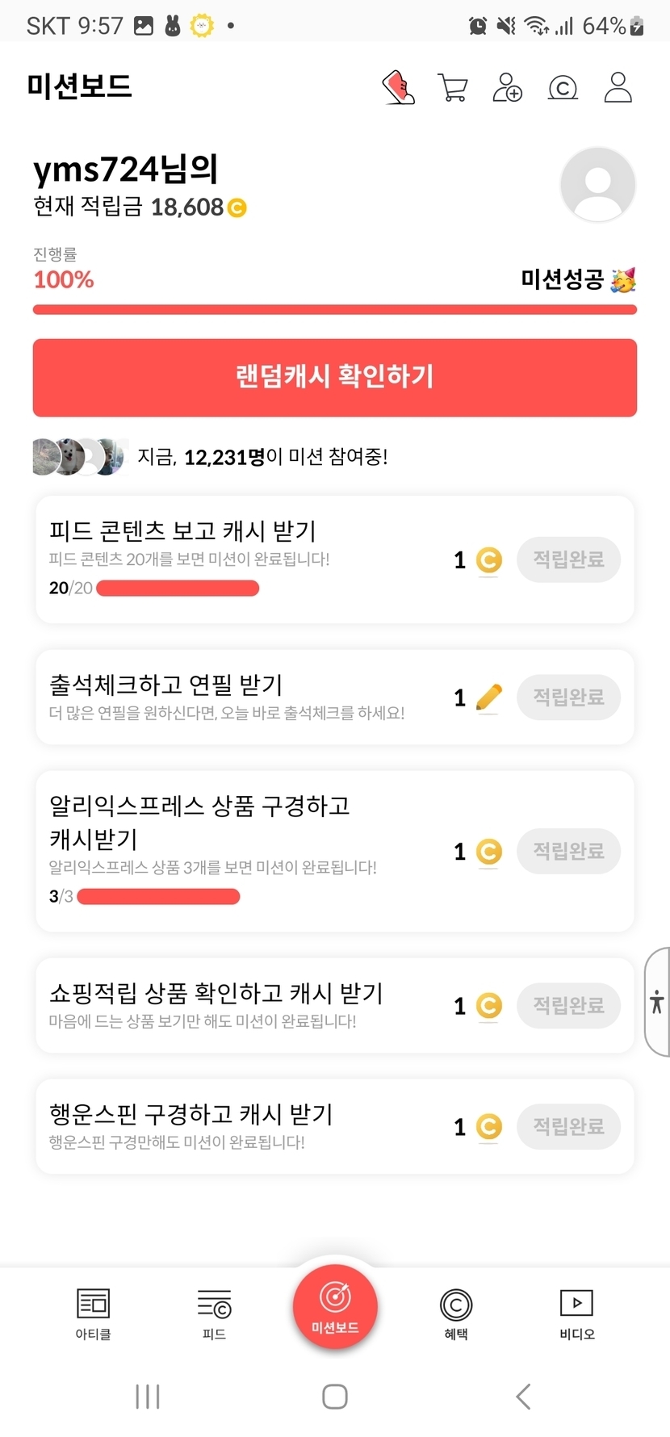Open my profile page icon

618,87
